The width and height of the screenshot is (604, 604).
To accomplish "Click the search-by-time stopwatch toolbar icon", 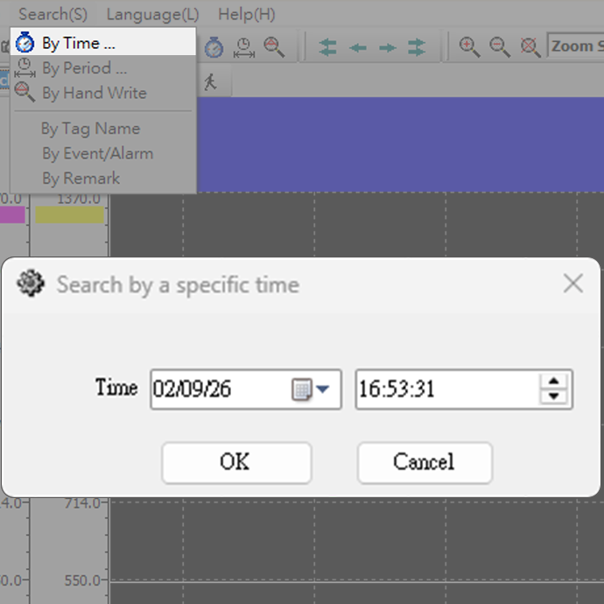I will (x=214, y=47).
